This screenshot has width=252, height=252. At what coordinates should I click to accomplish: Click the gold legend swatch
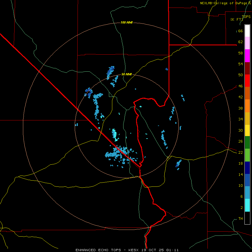click(x=247, y=118)
